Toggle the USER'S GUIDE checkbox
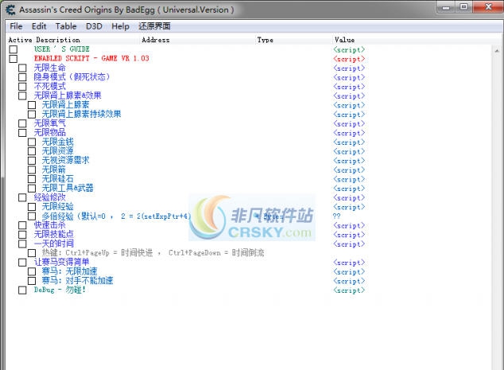 (14, 49)
